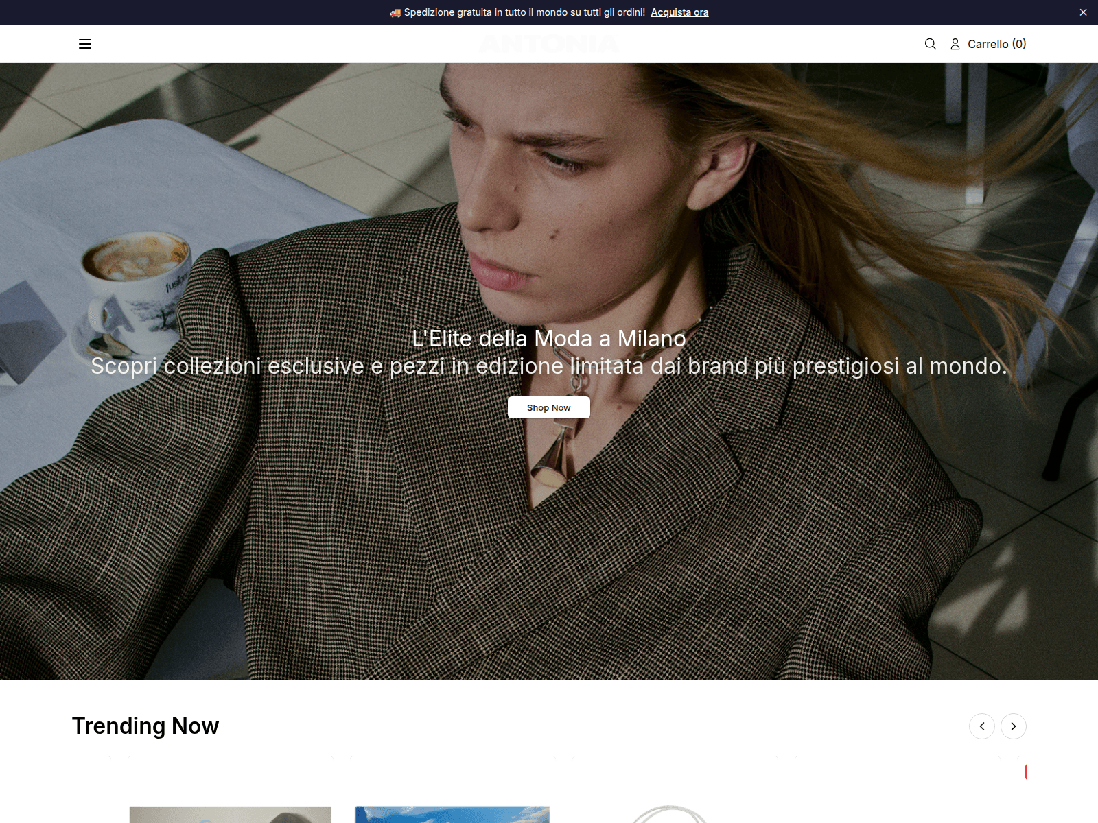Select the Scopri collezioni esclusive hero subtitle

pyautogui.click(x=549, y=366)
